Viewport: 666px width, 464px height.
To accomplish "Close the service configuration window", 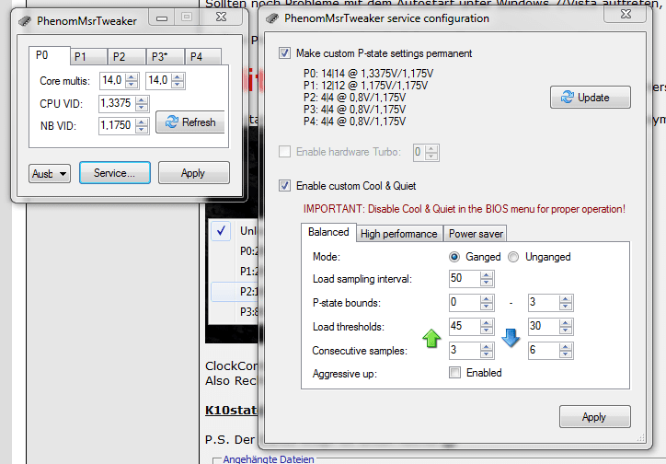I will point(626,14).
